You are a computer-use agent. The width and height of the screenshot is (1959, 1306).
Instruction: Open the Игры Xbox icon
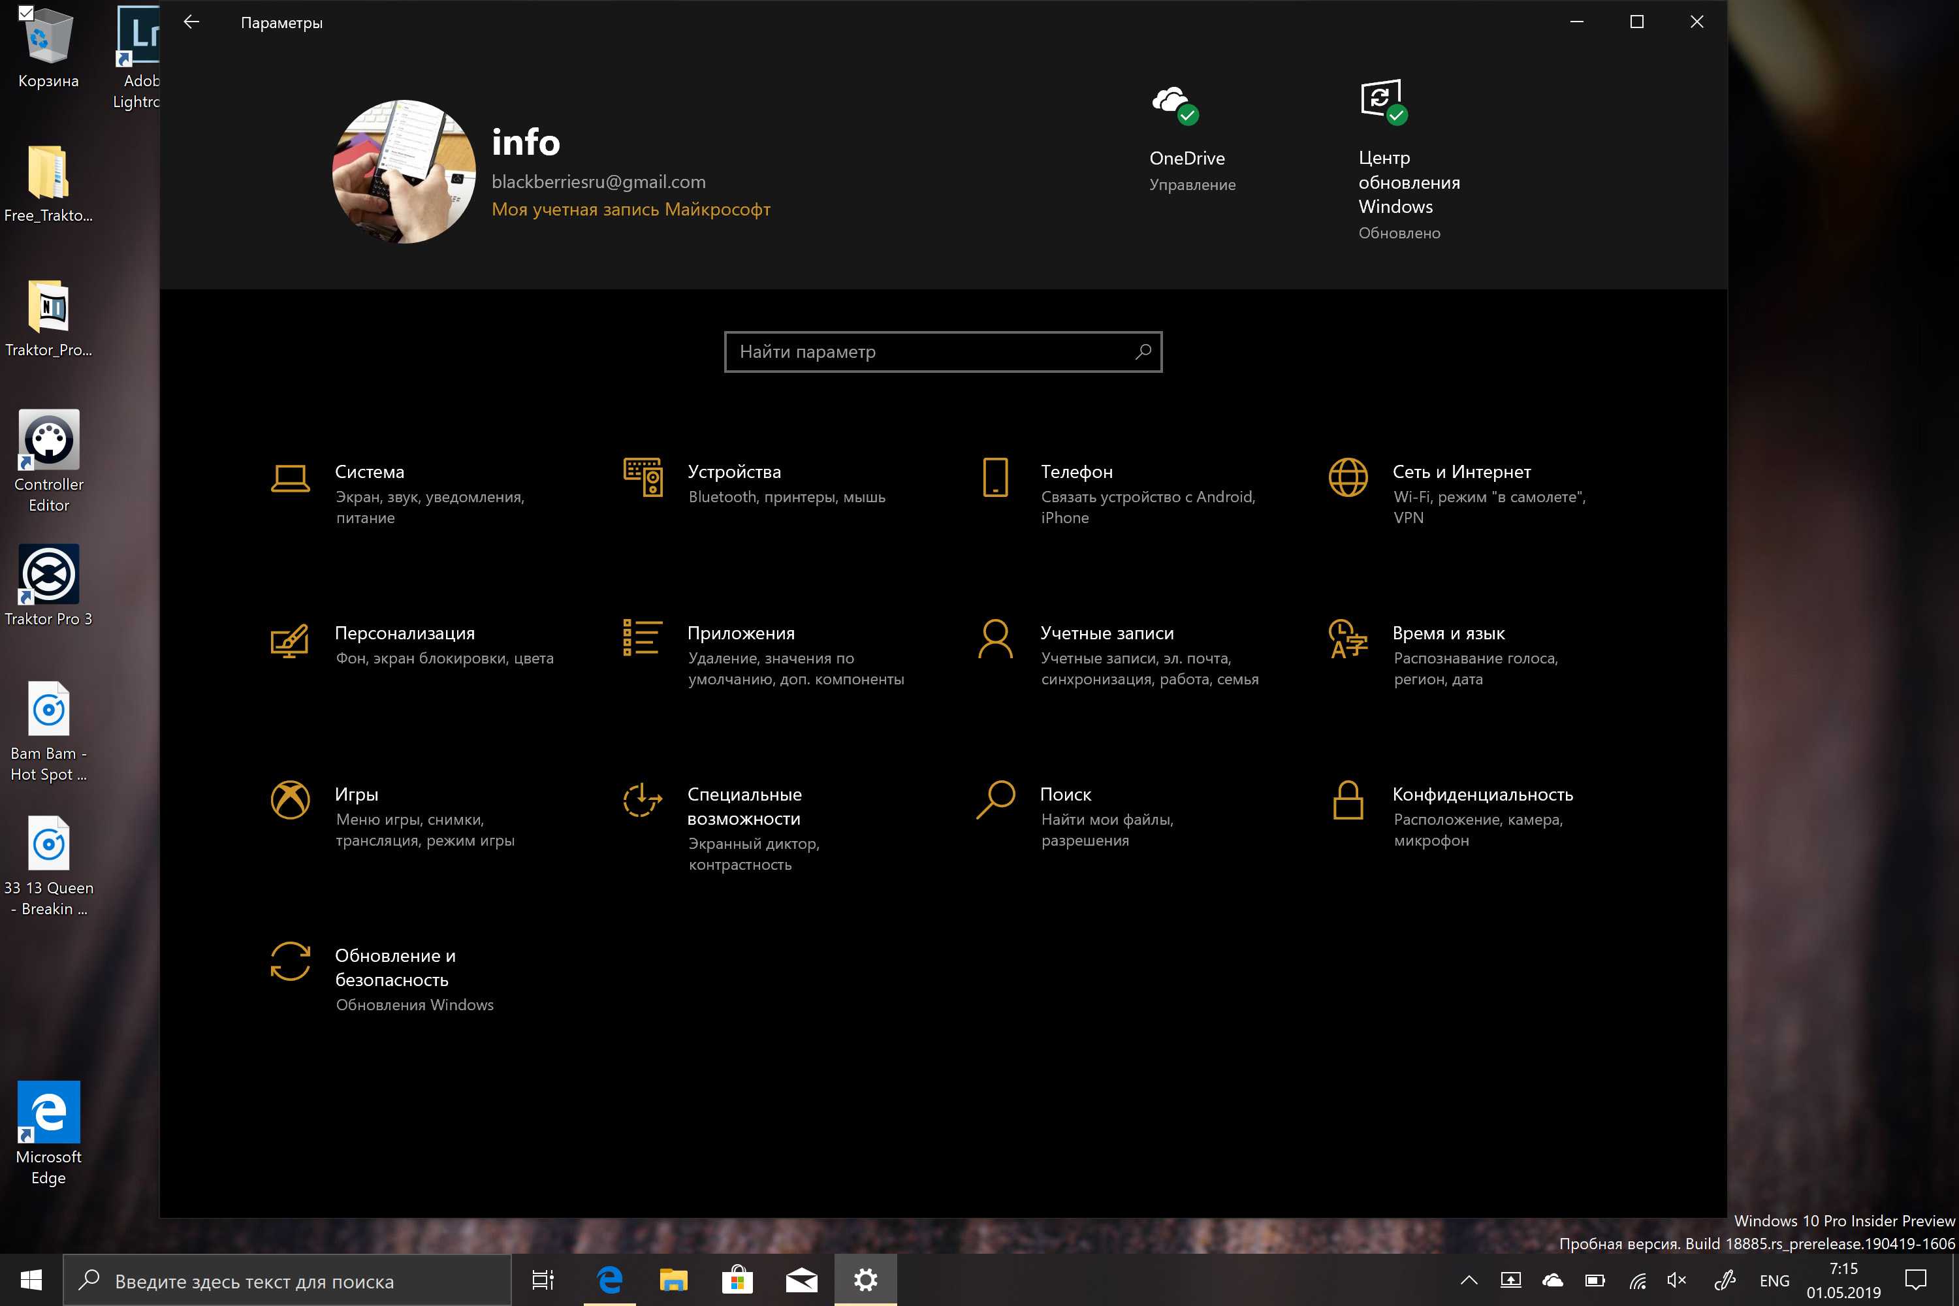coord(290,799)
